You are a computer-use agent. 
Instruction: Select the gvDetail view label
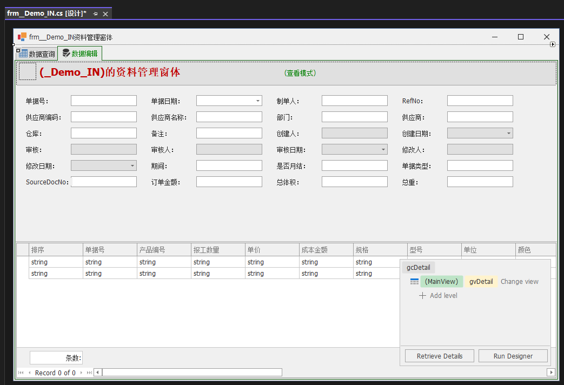coord(481,281)
